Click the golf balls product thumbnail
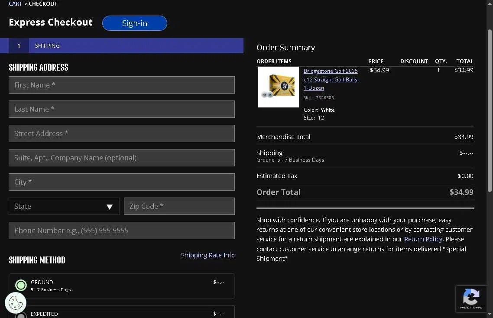Screen dimensions: 493x318 click(279, 87)
